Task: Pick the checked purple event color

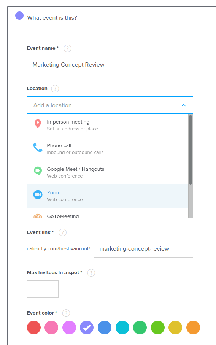Action: (87, 328)
